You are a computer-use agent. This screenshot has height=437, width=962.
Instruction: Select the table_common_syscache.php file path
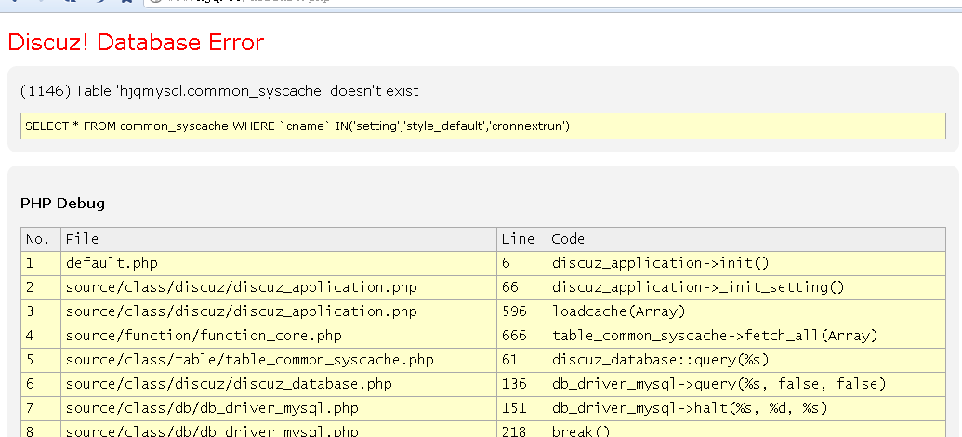point(249,360)
